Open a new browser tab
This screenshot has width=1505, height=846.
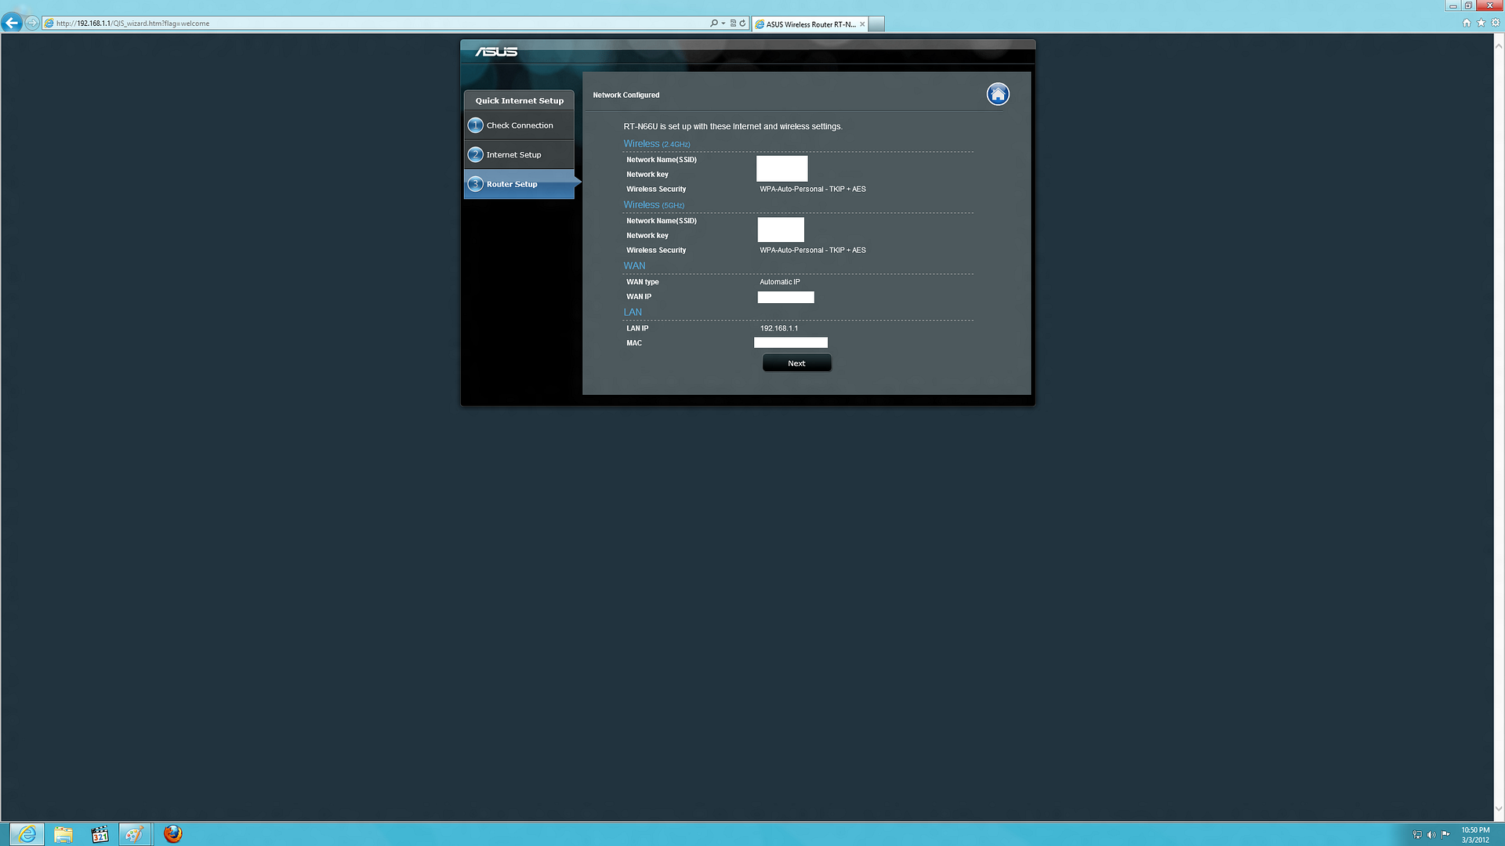pyautogui.click(x=876, y=24)
